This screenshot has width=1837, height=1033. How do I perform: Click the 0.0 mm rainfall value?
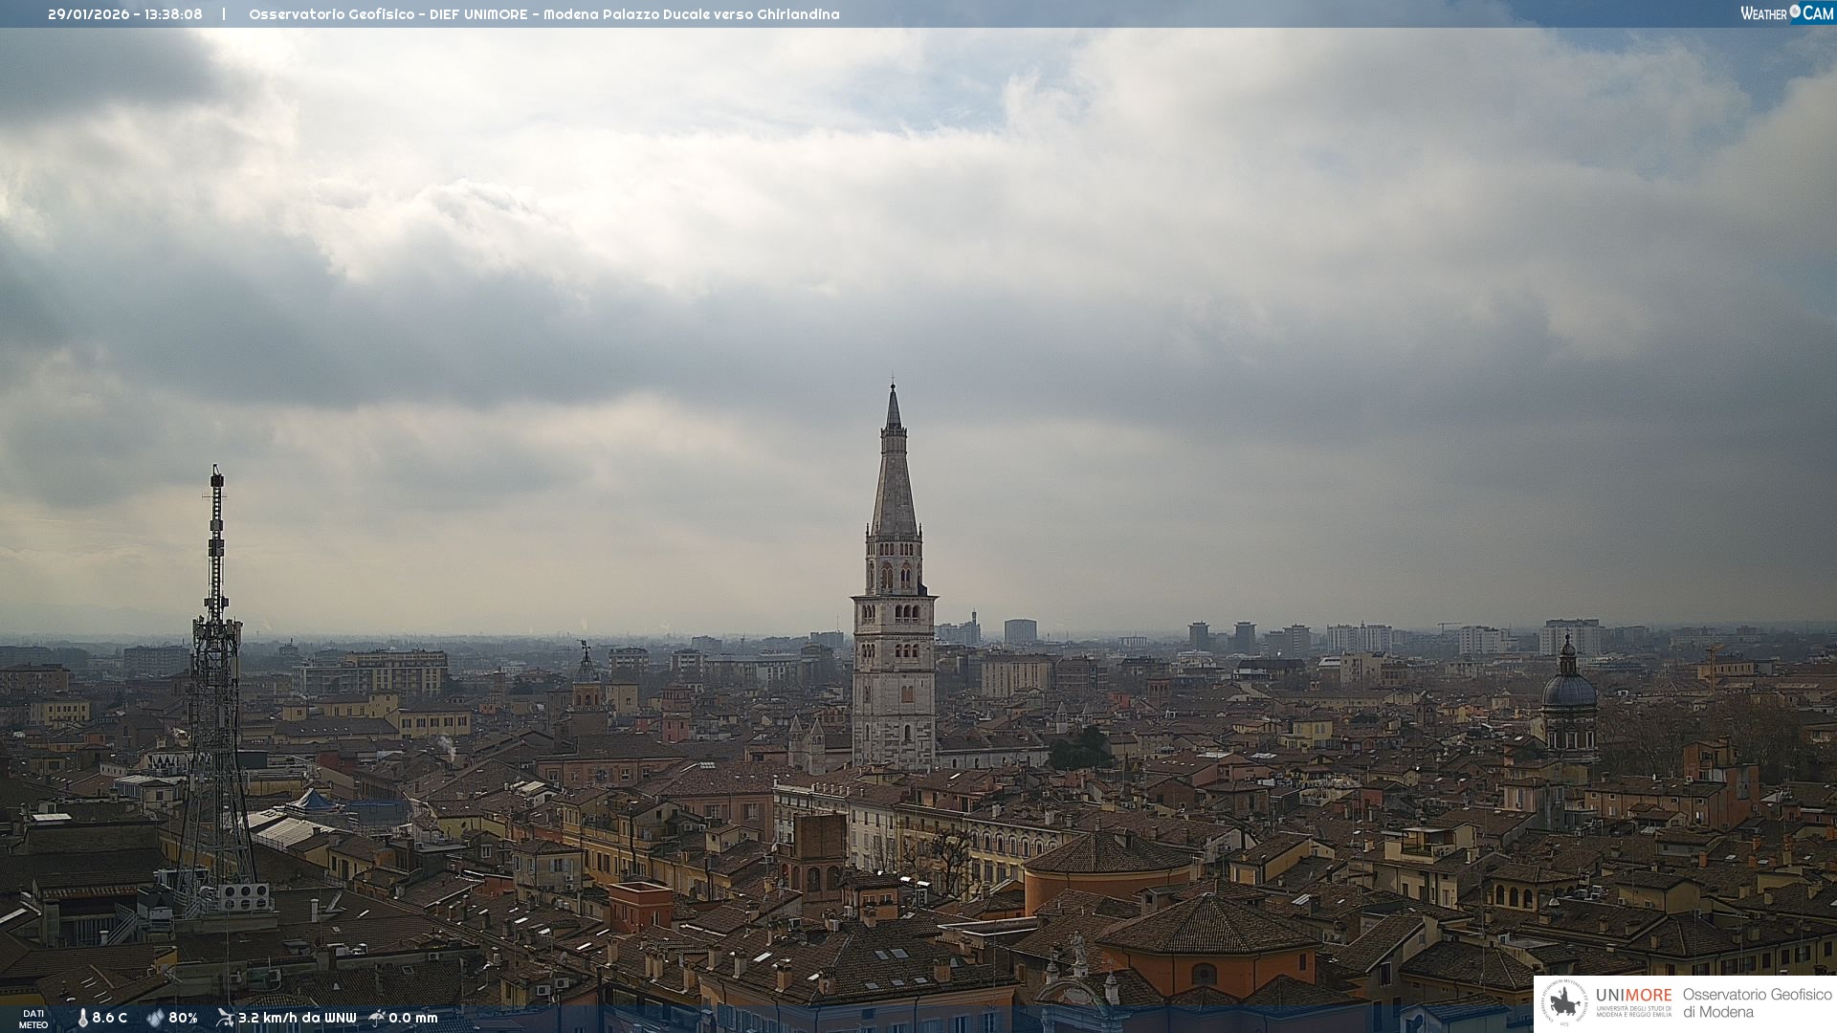click(x=412, y=1018)
